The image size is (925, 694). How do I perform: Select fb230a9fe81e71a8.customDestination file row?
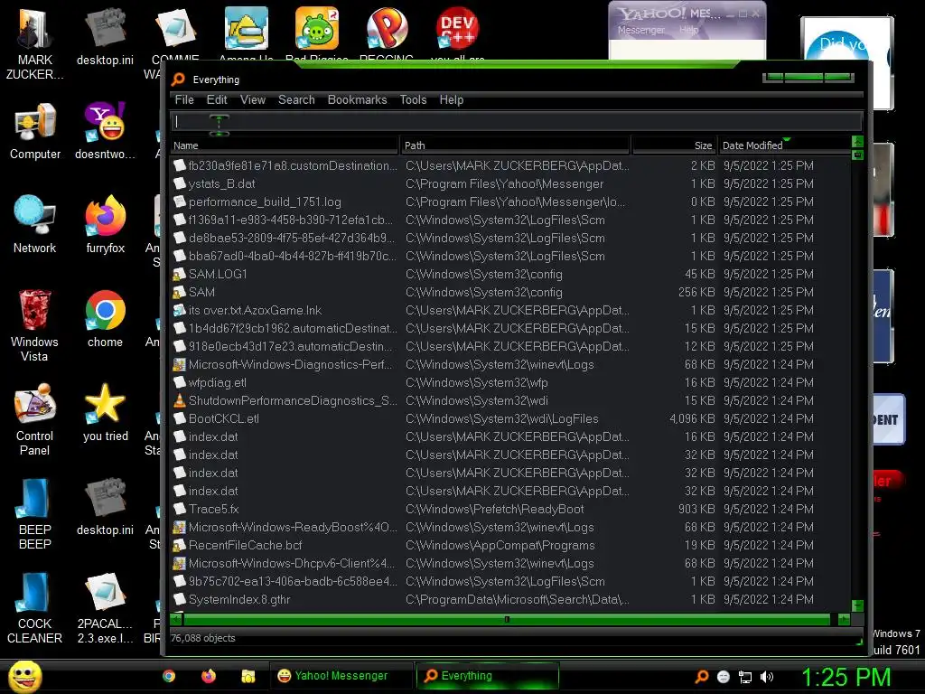[x=510, y=166]
